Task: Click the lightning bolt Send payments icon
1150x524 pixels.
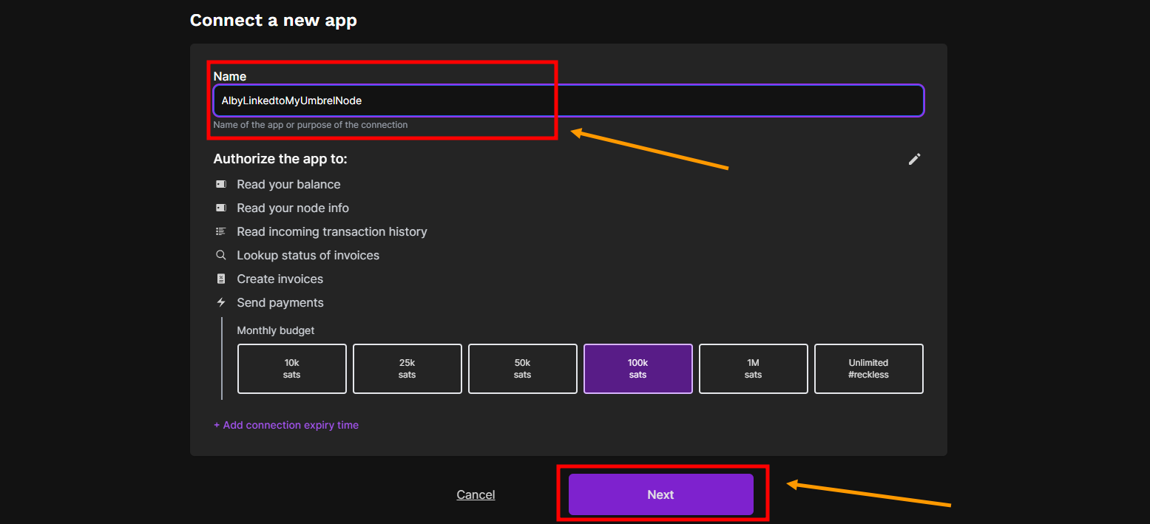Action: [x=220, y=302]
